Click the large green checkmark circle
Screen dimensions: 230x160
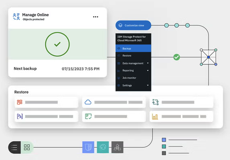click(x=57, y=44)
